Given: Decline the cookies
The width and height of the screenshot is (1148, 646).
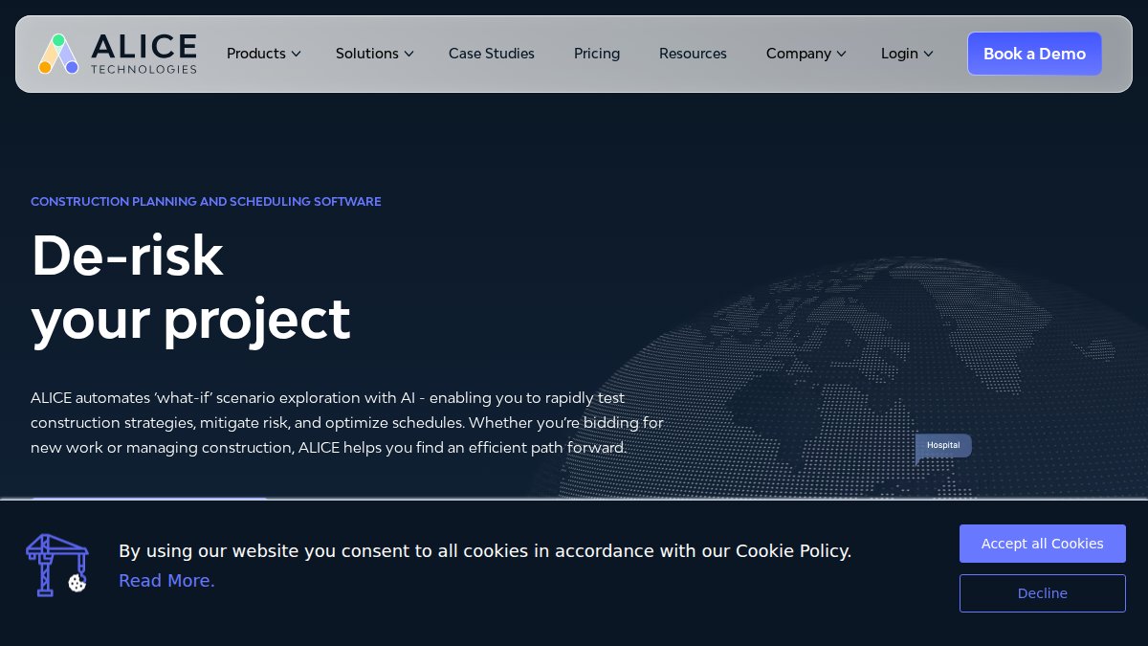Looking at the screenshot, I should (1043, 593).
